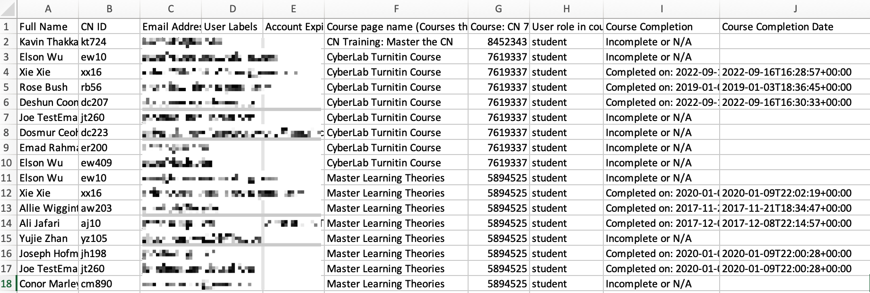
Task: Select completion date '2017-12-08T22:14:57+00:00'
Action: [795, 223]
